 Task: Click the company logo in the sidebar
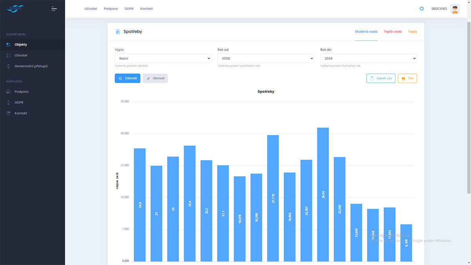point(15,8)
